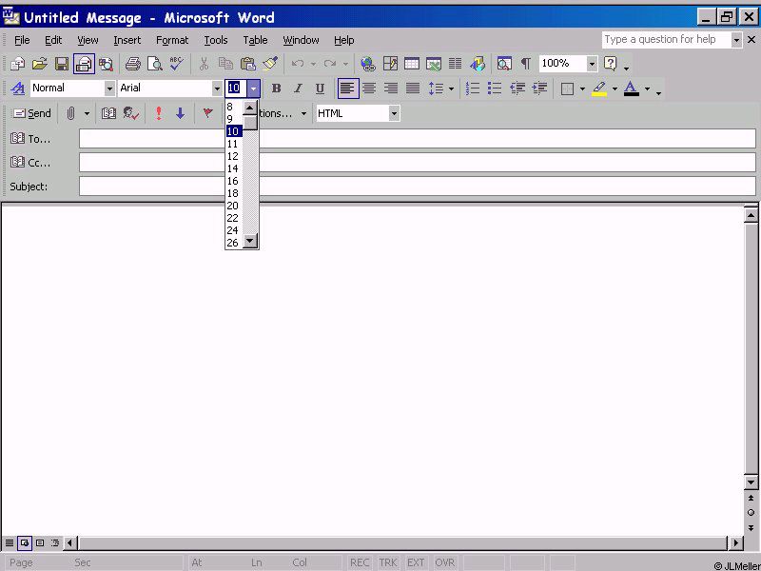Enable Align Right paragraph alignment
This screenshot has height=571, width=761.
[x=391, y=89]
